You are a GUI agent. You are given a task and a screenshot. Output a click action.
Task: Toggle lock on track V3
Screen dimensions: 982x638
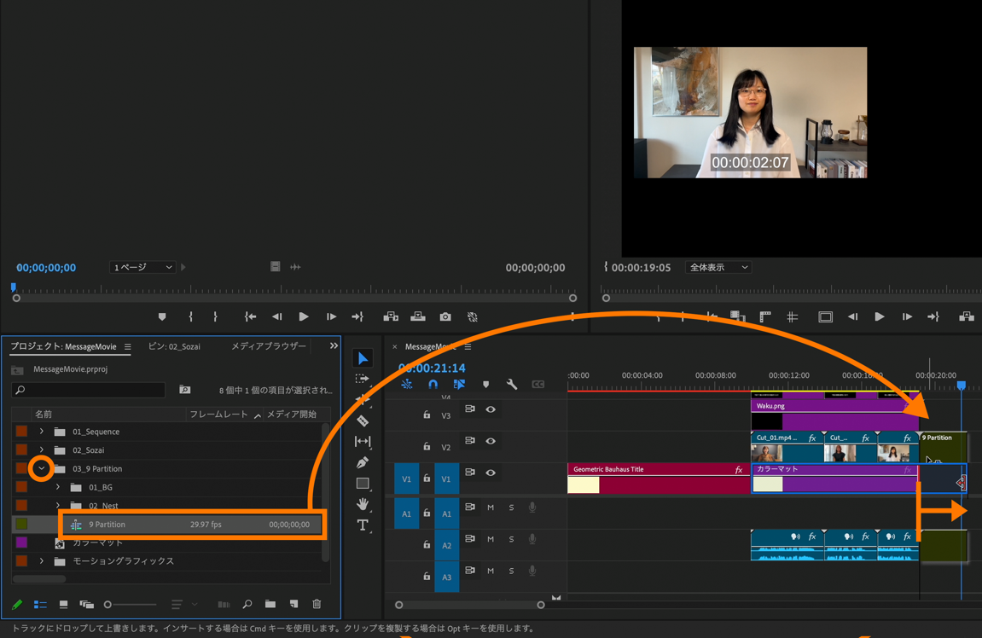point(427,415)
